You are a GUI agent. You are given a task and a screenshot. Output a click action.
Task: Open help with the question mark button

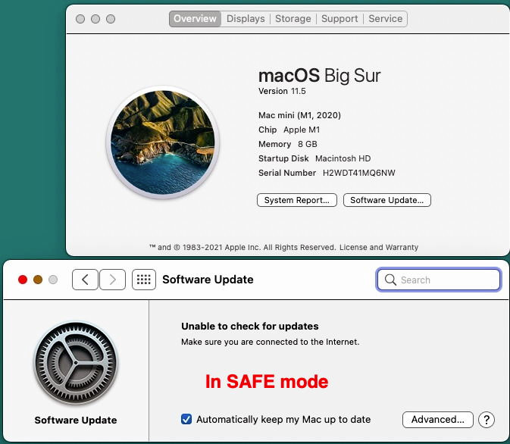pyautogui.click(x=487, y=420)
